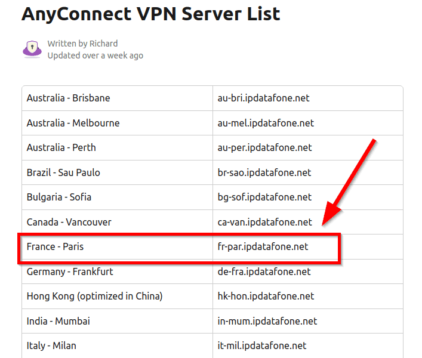Select the Brazil - Sau Paulo cell
Image resolution: width=422 pixels, height=358 pixels.
click(63, 172)
